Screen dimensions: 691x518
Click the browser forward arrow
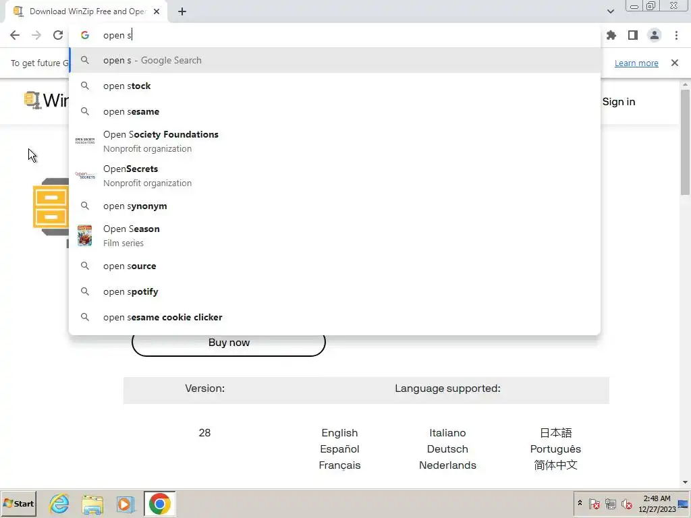point(36,35)
